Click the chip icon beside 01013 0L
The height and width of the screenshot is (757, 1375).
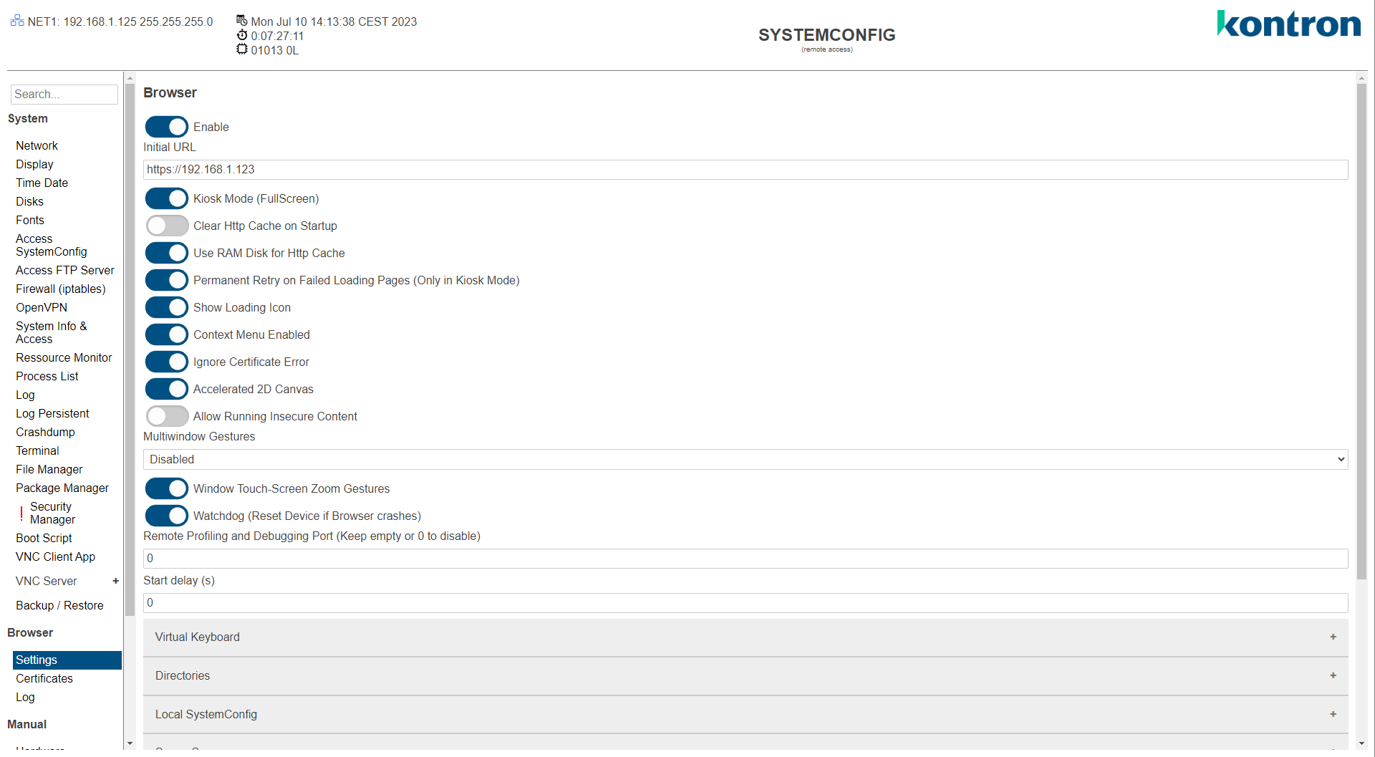pos(242,49)
